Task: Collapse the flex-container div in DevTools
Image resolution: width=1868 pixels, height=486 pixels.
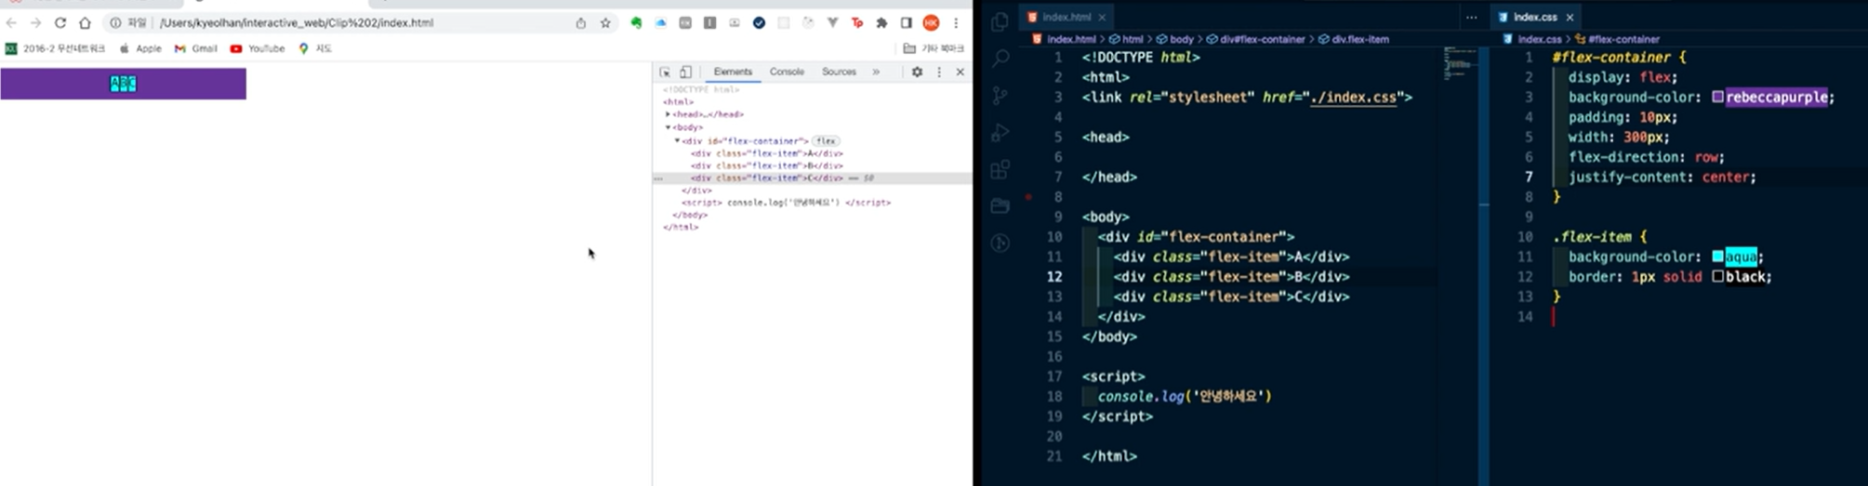Action: coord(677,140)
